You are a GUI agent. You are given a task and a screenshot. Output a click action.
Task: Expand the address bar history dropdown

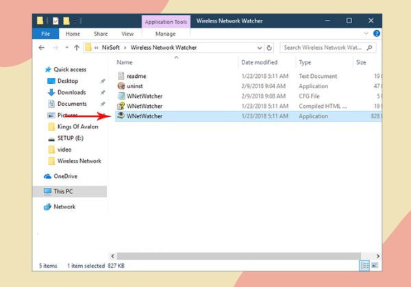[259, 48]
